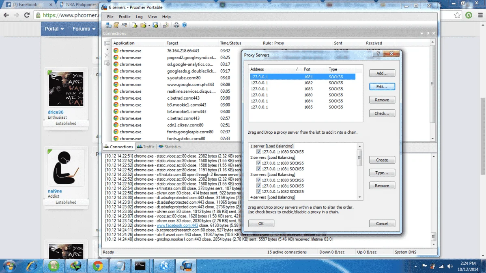The width and height of the screenshot is (486, 273).
Task: Open the Connections panel dropdown arrow
Action: tap(421, 34)
